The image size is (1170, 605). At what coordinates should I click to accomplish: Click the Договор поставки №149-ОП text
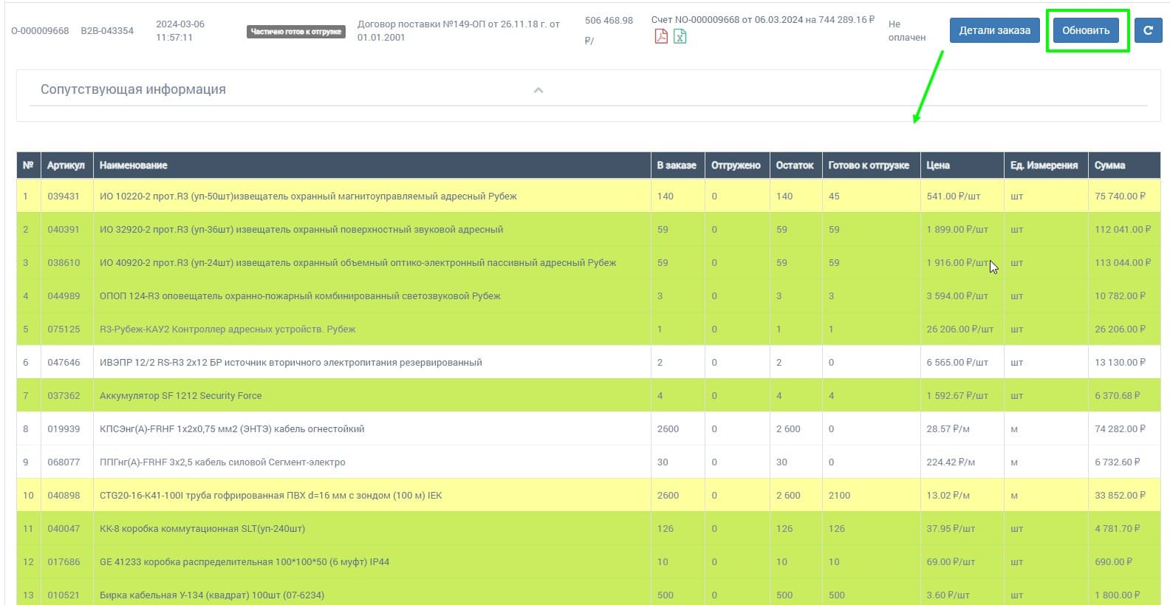(459, 30)
